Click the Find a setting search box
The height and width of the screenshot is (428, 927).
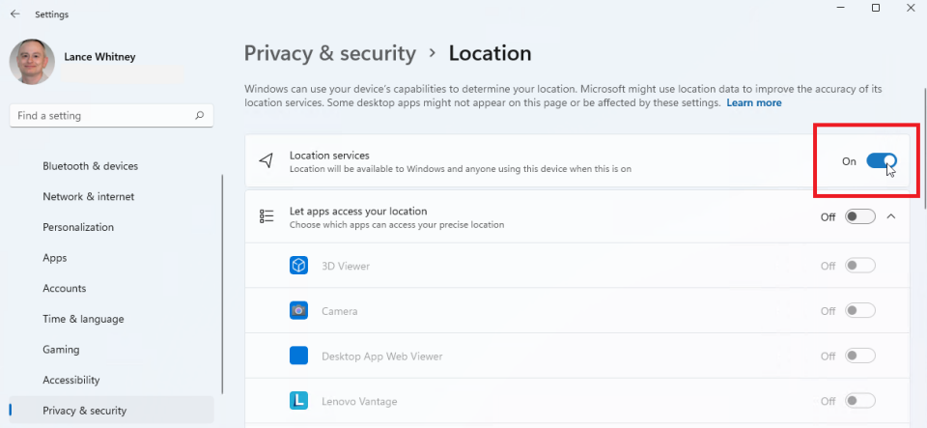coord(112,116)
